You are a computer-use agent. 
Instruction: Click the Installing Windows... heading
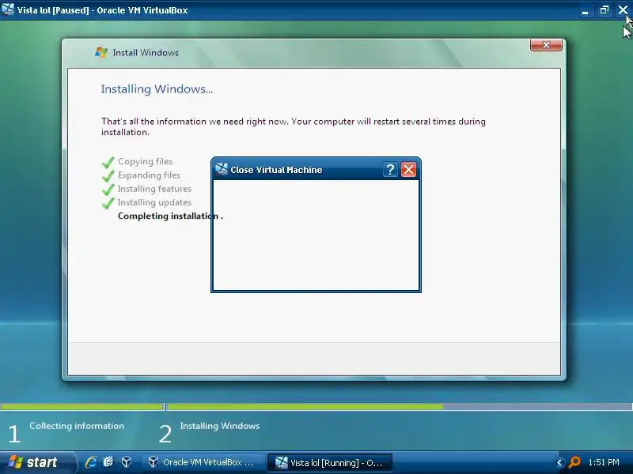157,89
